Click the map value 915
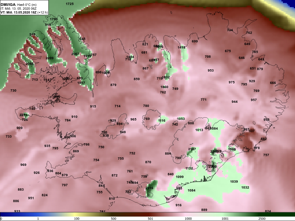Viewport: 295px width, 221px height. click(x=93, y=106)
